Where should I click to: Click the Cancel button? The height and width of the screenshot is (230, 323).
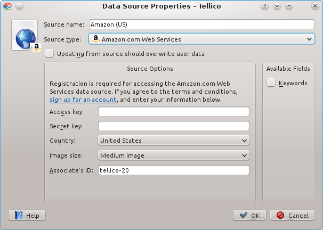292,215
